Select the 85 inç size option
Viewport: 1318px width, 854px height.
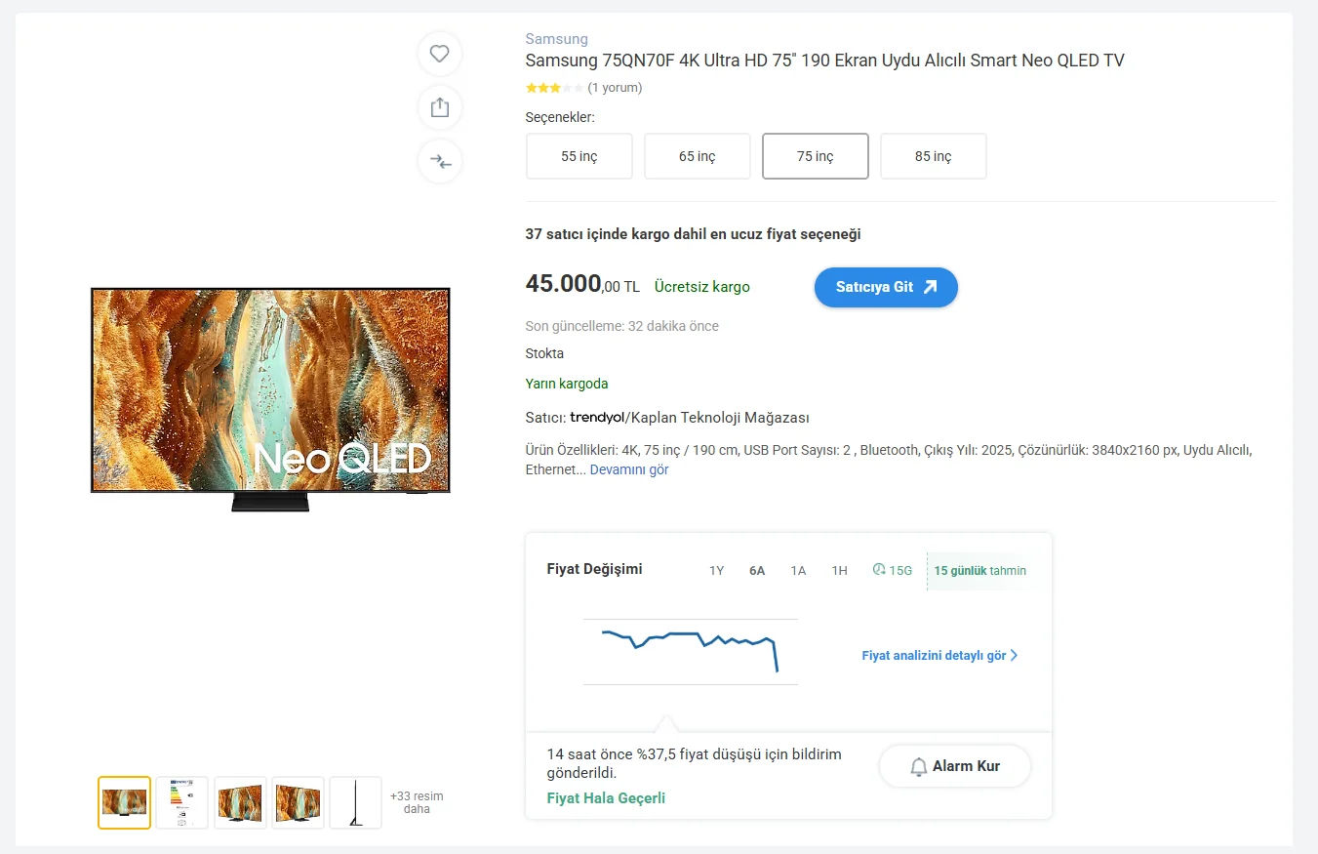934,156
